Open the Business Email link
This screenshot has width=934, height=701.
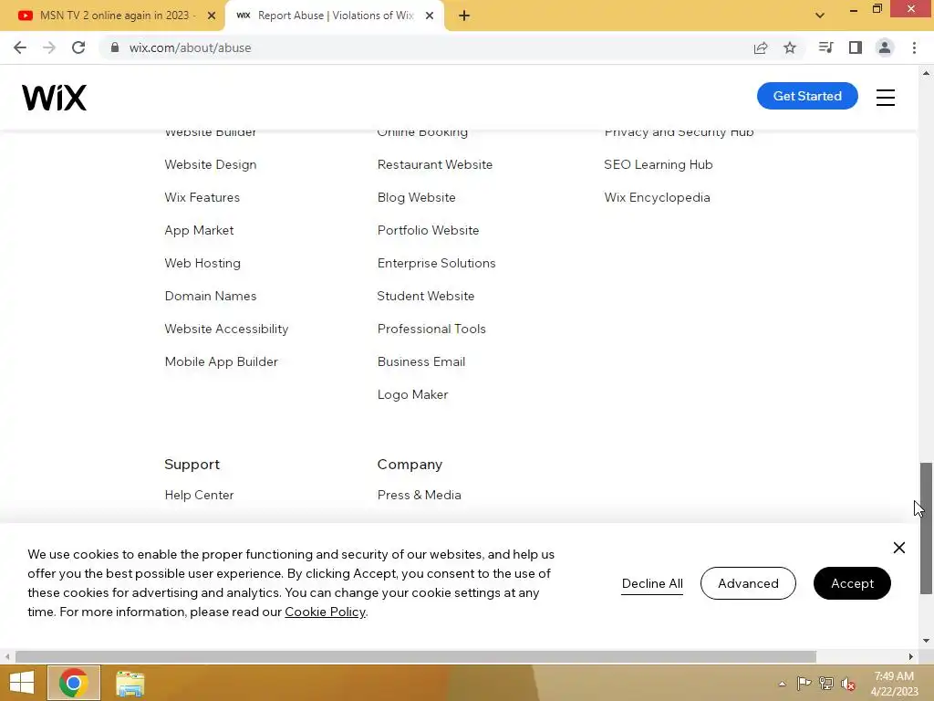[x=421, y=361]
